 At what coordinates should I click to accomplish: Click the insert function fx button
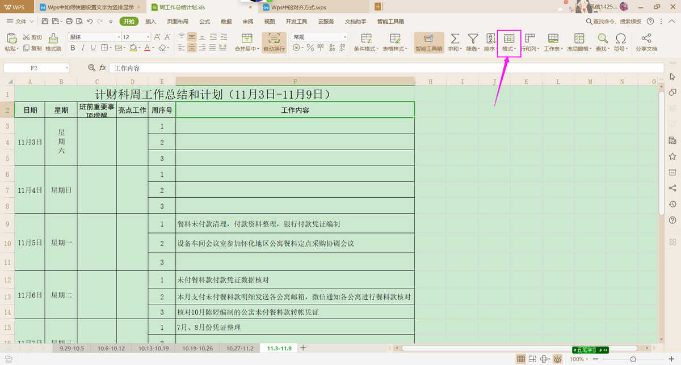(103, 68)
